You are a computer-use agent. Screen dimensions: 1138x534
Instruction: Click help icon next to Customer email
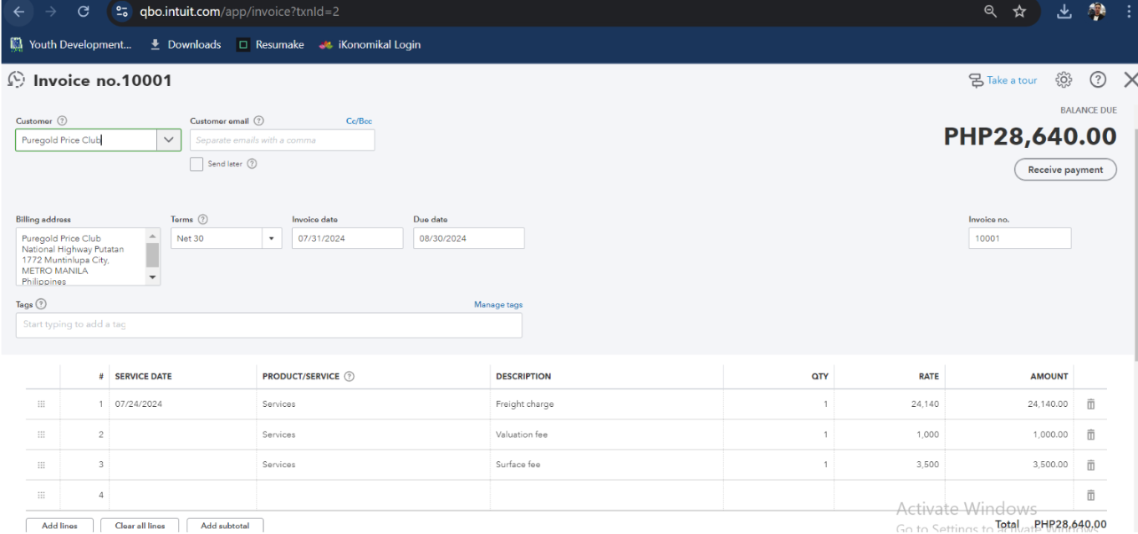(x=258, y=121)
